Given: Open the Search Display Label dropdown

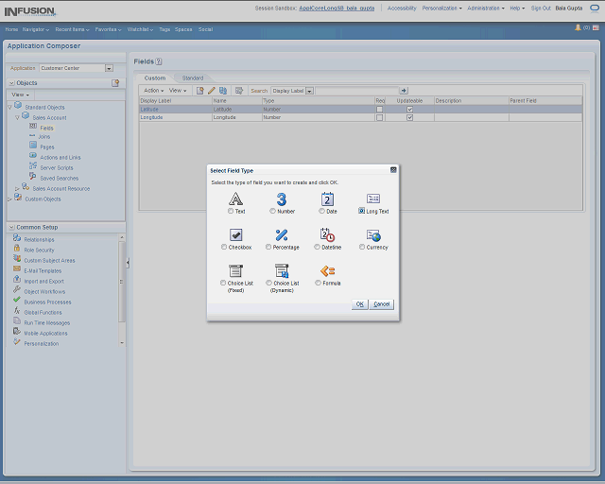Looking at the screenshot, I should (x=309, y=91).
